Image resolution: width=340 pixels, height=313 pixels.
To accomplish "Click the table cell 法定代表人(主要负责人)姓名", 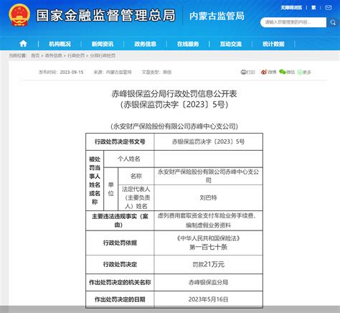I will pyautogui.click(x=136, y=197).
